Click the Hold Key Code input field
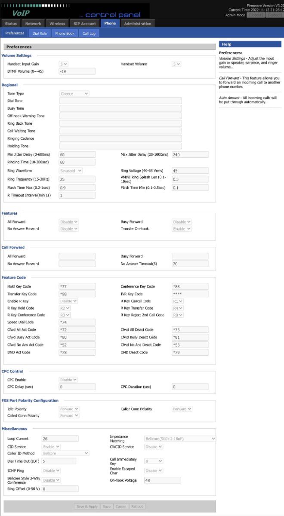Screen dimensions: 284x516 pos(77,286)
